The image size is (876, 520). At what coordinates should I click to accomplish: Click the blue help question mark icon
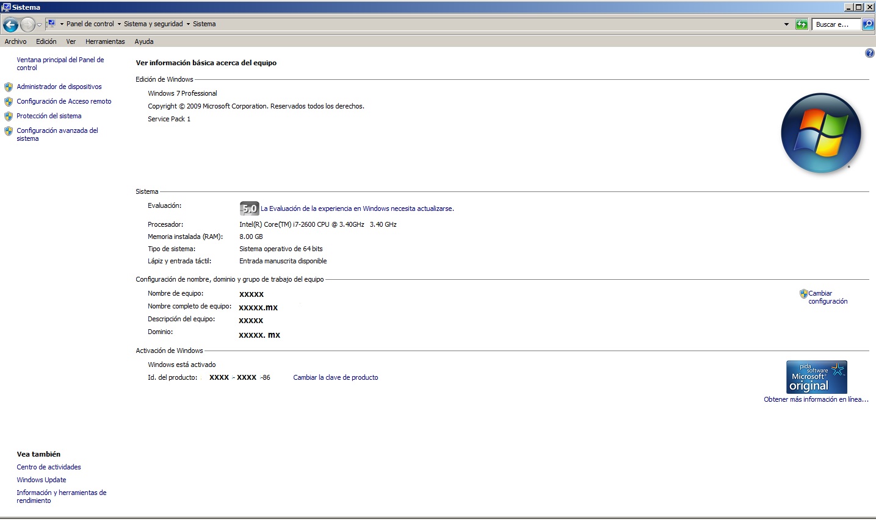870,53
